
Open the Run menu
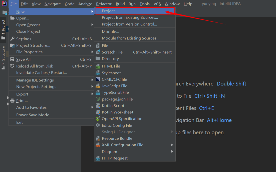(132, 4)
